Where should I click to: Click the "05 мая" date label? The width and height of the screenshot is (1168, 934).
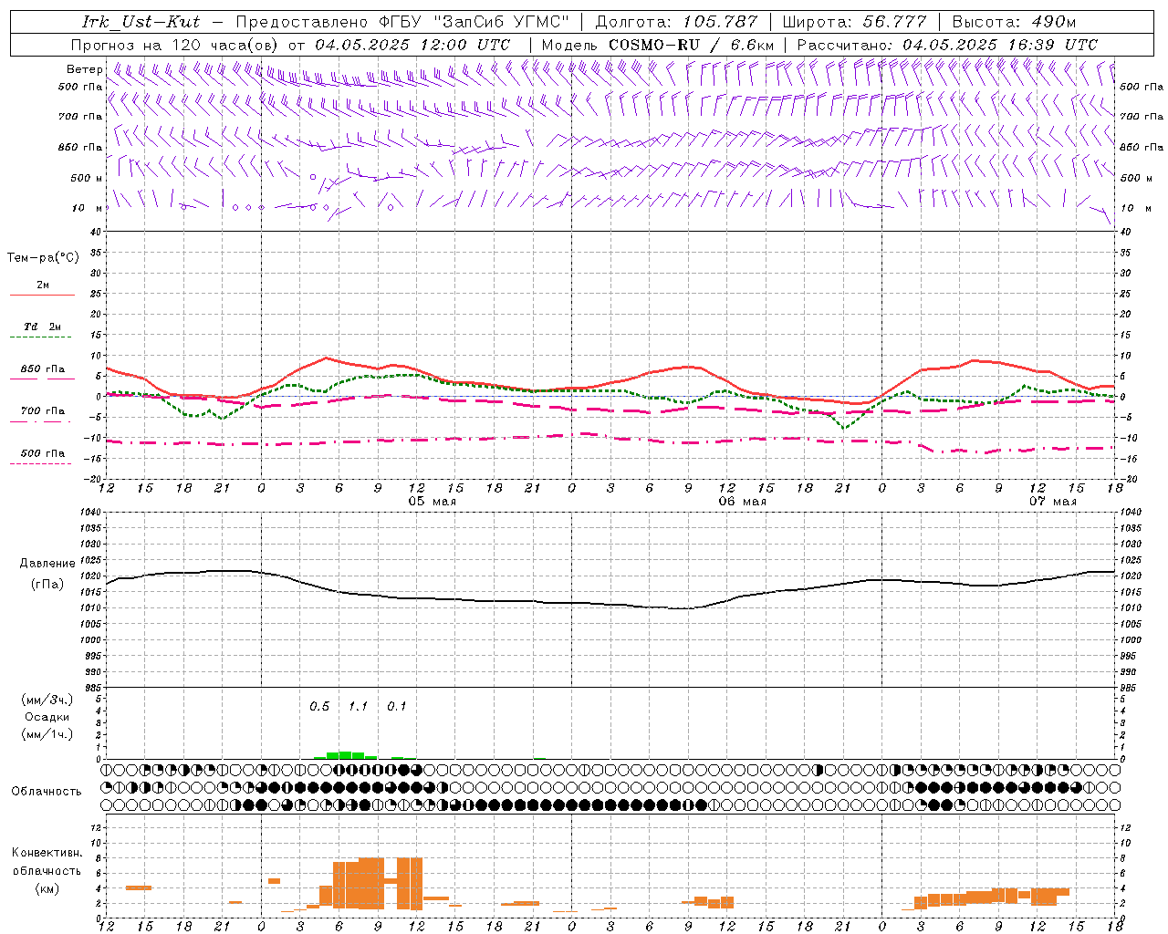coord(432,502)
